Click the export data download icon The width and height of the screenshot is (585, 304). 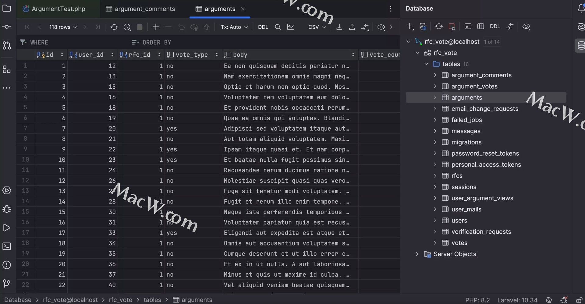(339, 27)
